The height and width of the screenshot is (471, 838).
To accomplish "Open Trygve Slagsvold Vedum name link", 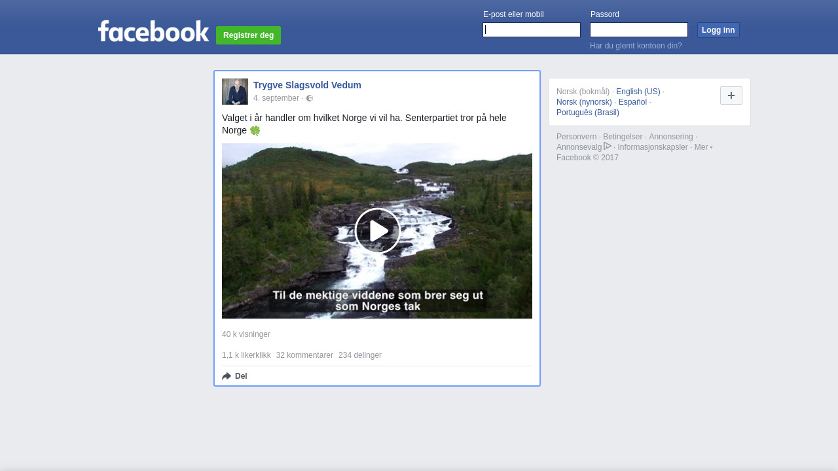I will pyautogui.click(x=307, y=85).
